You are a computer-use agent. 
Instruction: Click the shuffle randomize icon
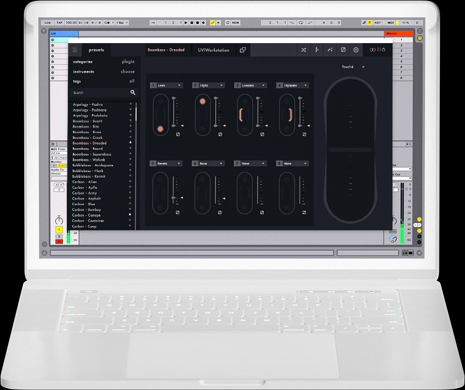click(303, 50)
